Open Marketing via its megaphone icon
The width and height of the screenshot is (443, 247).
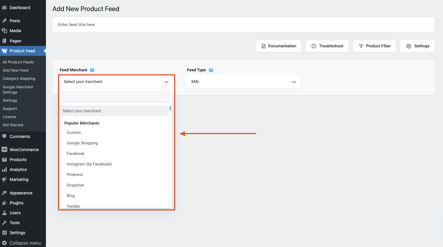tap(5, 179)
